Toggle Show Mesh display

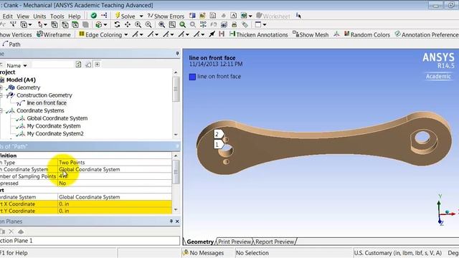pyautogui.click(x=311, y=34)
